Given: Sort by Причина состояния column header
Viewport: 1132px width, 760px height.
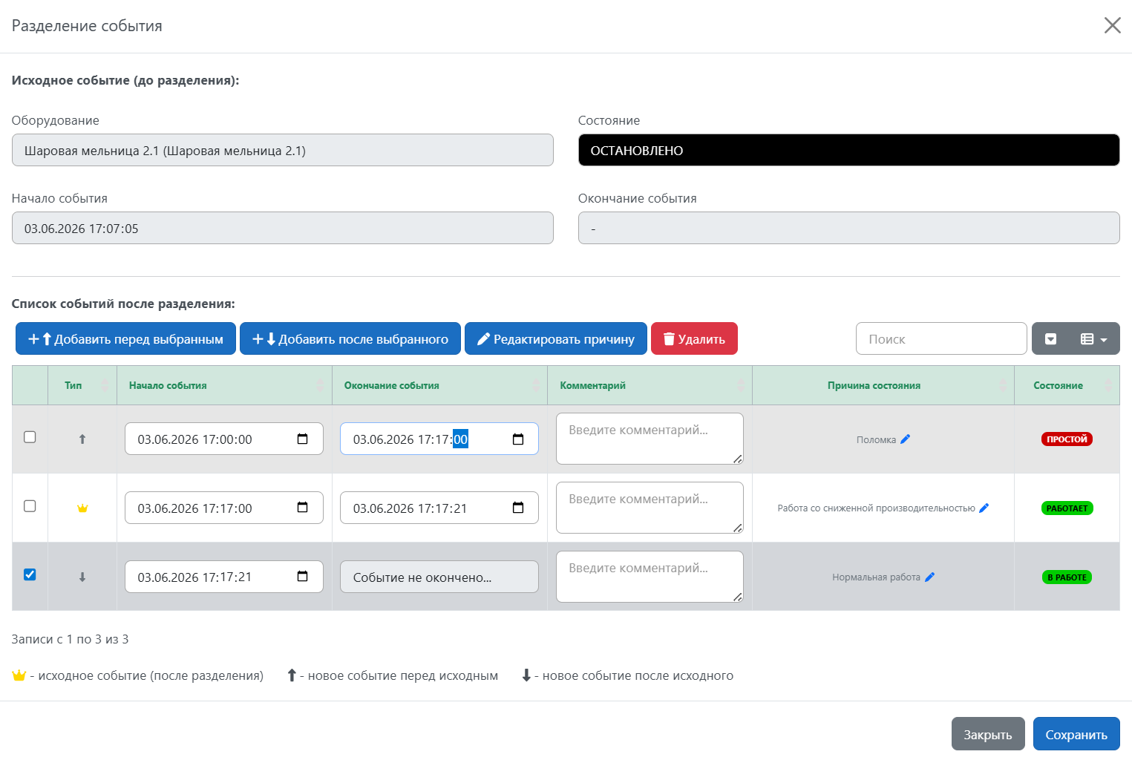Looking at the screenshot, I should coord(883,385).
